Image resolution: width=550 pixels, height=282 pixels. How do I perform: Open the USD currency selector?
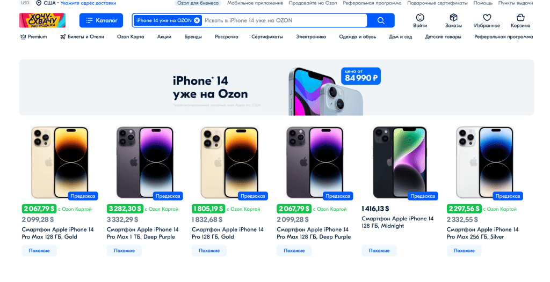click(x=25, y=3)
